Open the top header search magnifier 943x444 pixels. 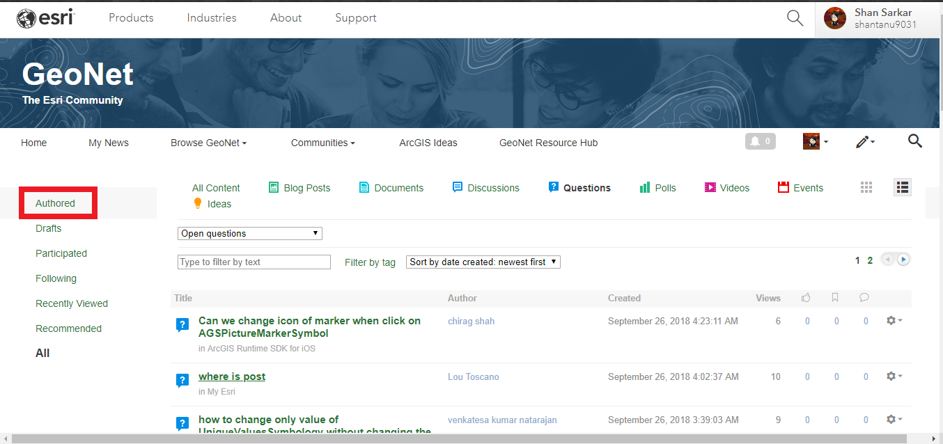[795, 18]
